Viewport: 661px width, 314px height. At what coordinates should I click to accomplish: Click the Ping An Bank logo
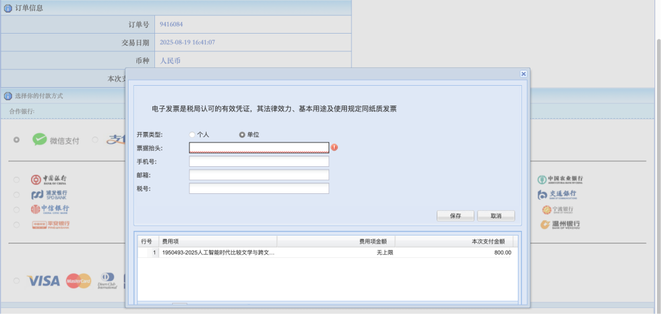51,224
